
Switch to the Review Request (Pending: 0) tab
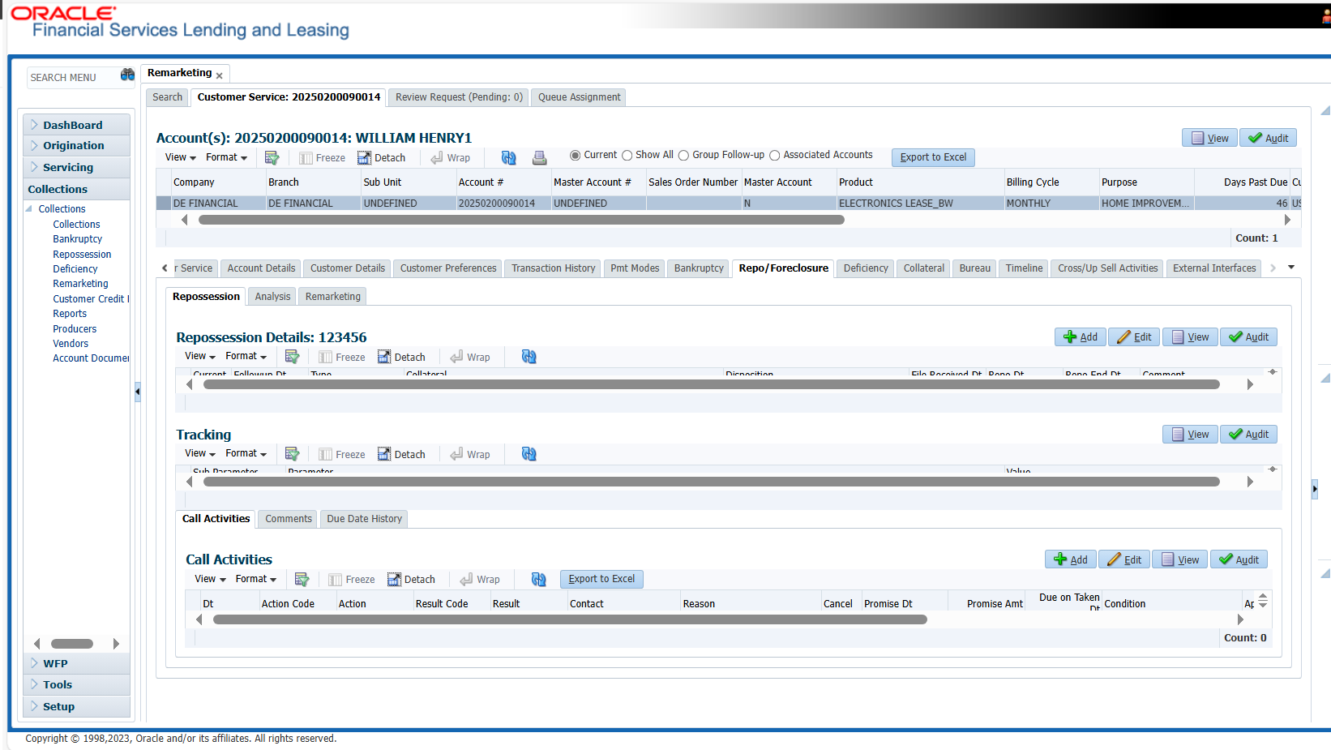coord(458,97)
